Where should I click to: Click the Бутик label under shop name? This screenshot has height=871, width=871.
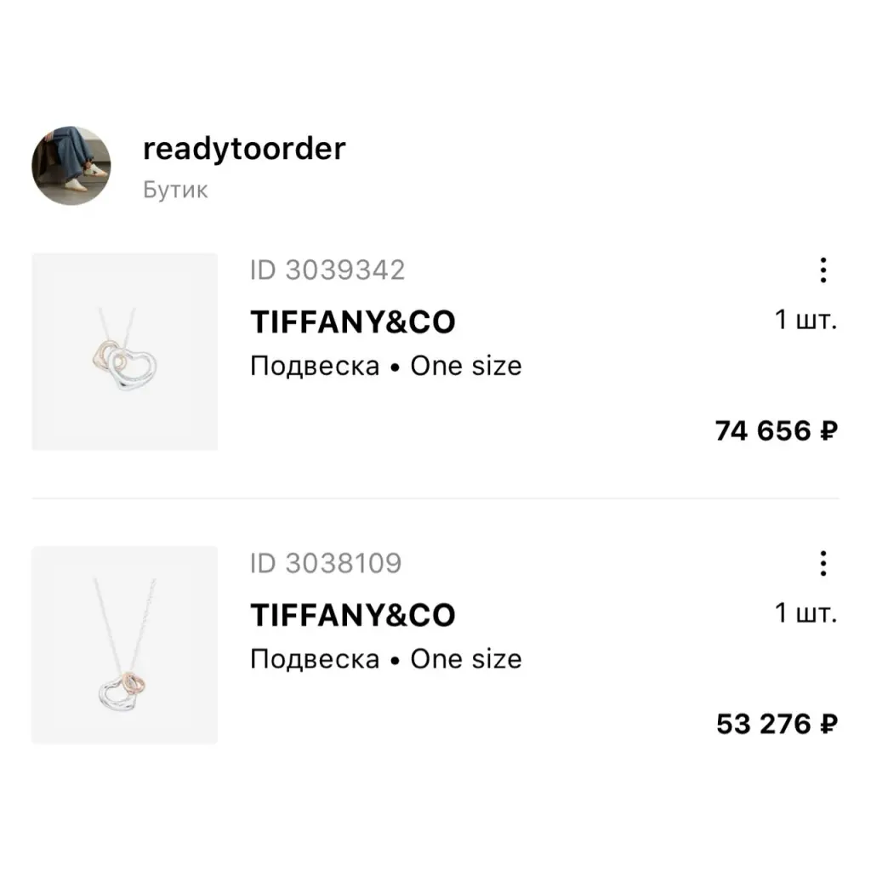click(x=175, y=189)
